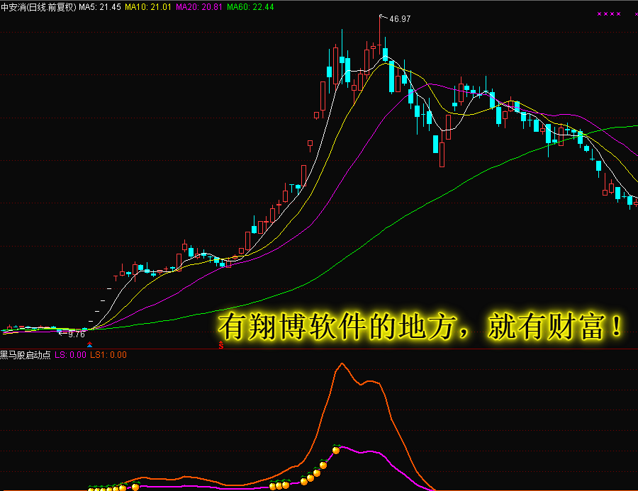Click the MA5: 21.45 indicator label
The height and width of the screenshot is (491, 638).
pos(100,7)
